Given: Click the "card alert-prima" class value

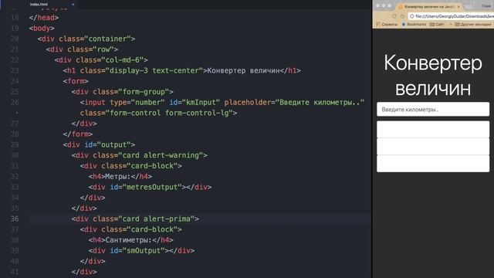Looking at the screenshot, I should [156, 219].
